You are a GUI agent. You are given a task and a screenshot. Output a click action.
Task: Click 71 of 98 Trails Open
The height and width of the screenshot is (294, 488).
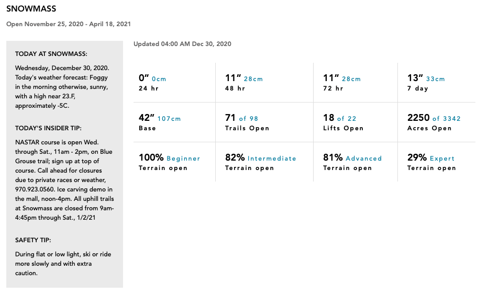pyautogui.click(x=247, y=122)
